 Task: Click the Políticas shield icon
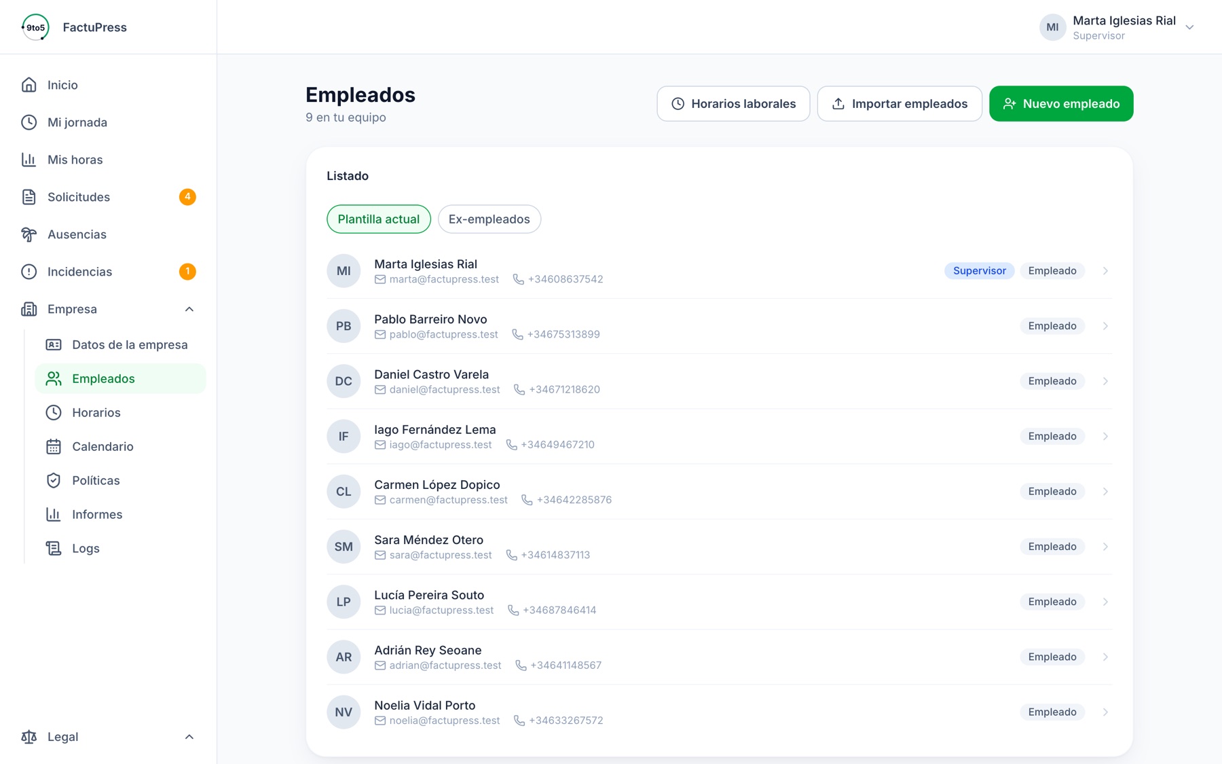pyautogui.click(x=54, y=480)
